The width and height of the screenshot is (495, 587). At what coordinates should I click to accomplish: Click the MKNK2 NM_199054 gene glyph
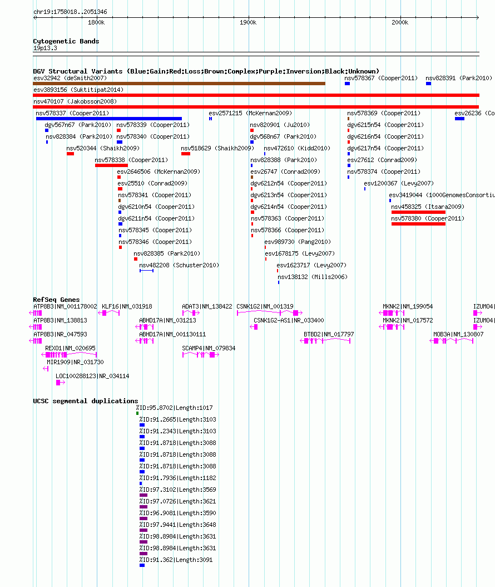[x=392, y=313]
